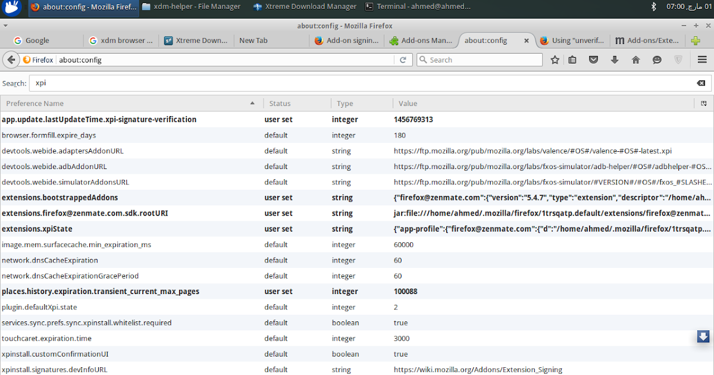The width and height of the screenshot is (714, 375).
Task: Clear the config search field
Action: (x=701, y=83)
